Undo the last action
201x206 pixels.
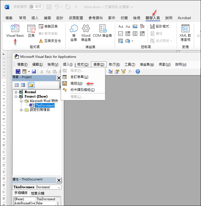57,7
